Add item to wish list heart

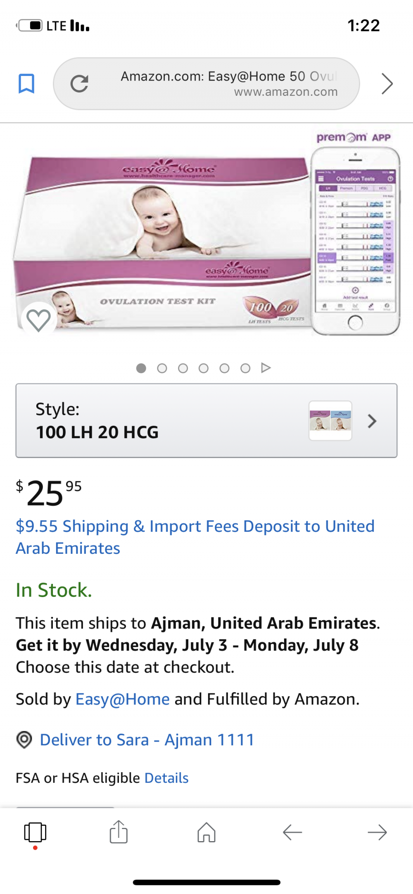point(38,320)
